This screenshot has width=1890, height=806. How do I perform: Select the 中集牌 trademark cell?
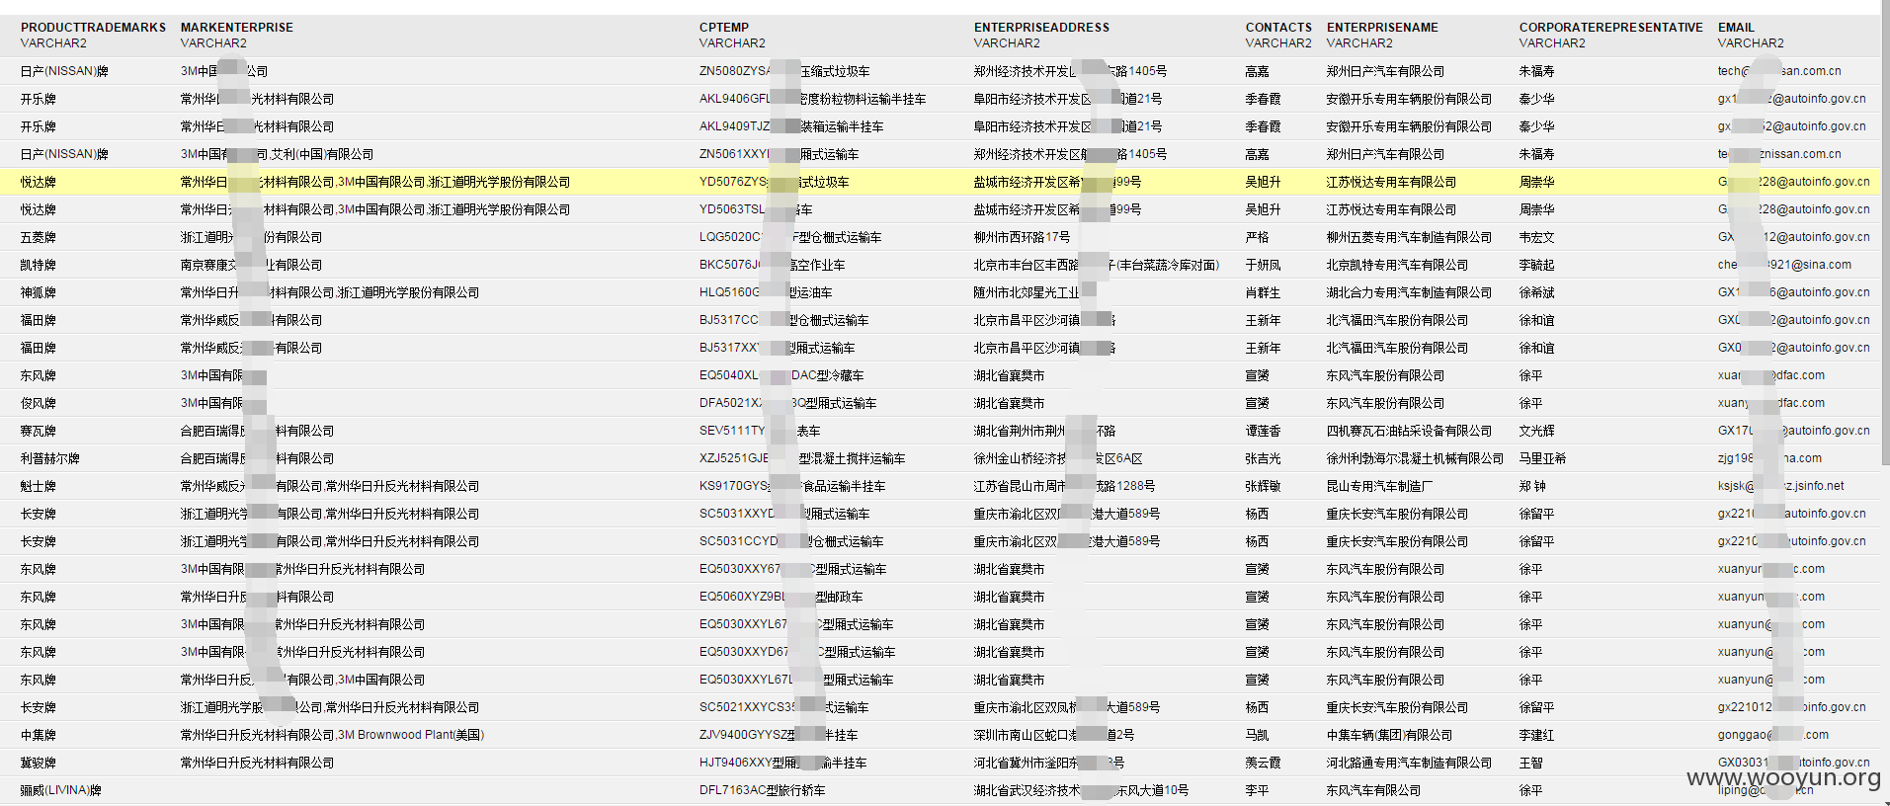tap(39, 735)
